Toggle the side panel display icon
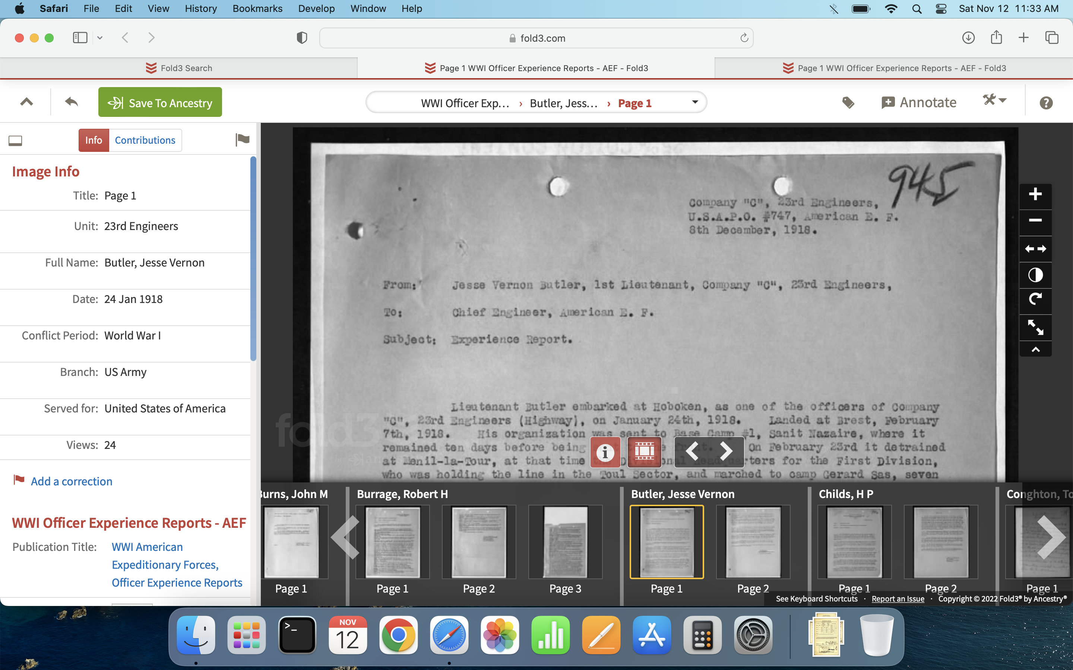 16,141
